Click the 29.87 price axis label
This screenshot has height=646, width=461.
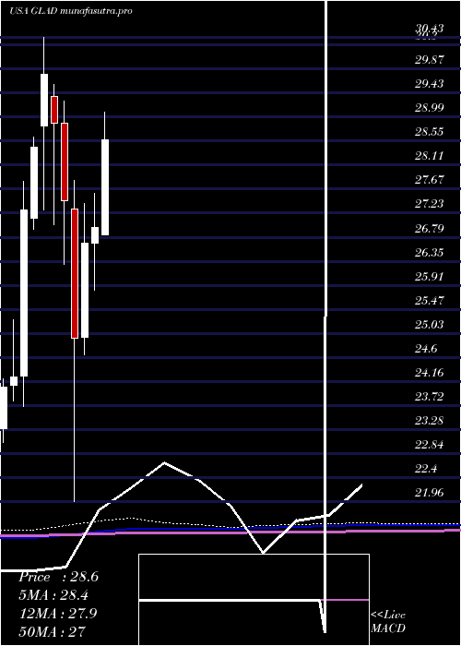coord(430,60)
